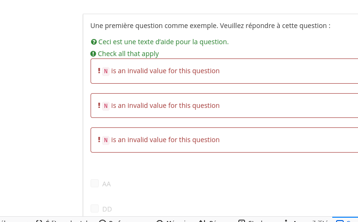The height and width of the screenshot is (222, 358).
Task: Toggle the AA checkbox
Action: pyautogui.click(x=94, y=183)
